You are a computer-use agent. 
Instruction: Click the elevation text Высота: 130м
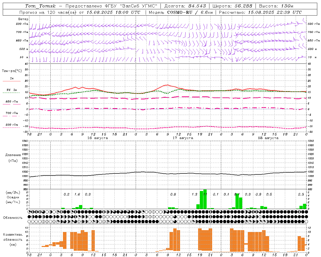click(276, 6)
